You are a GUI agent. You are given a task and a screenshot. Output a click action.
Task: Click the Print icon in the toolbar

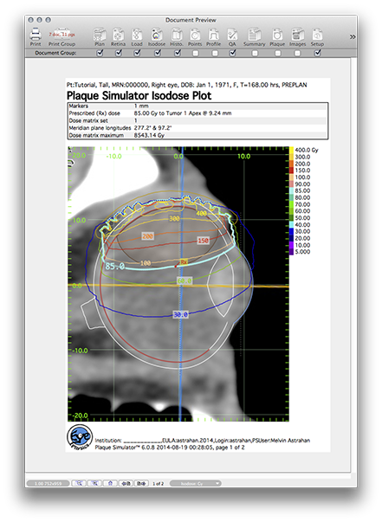tap(36, 35)
